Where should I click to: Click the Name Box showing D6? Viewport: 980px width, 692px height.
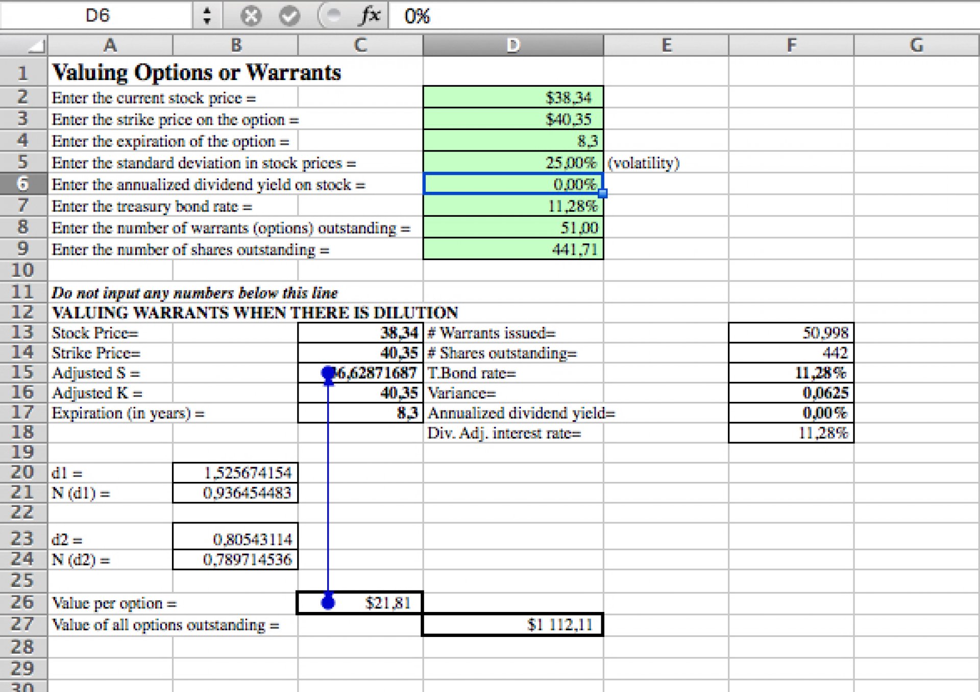97,15
